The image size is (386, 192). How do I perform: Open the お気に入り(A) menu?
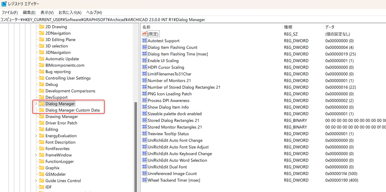click(70, 12)
